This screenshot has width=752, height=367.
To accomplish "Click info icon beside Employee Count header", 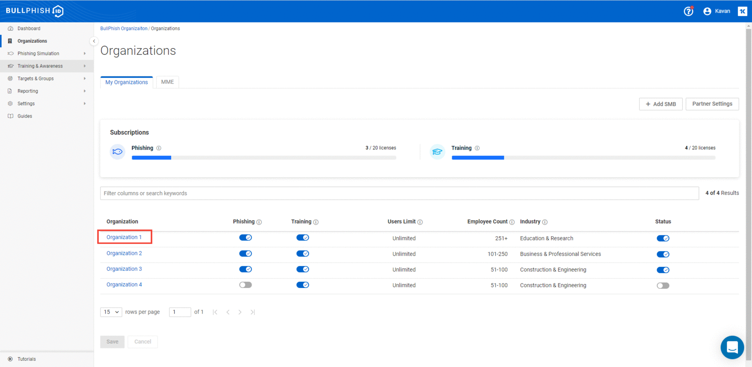I will pos(512,222).
